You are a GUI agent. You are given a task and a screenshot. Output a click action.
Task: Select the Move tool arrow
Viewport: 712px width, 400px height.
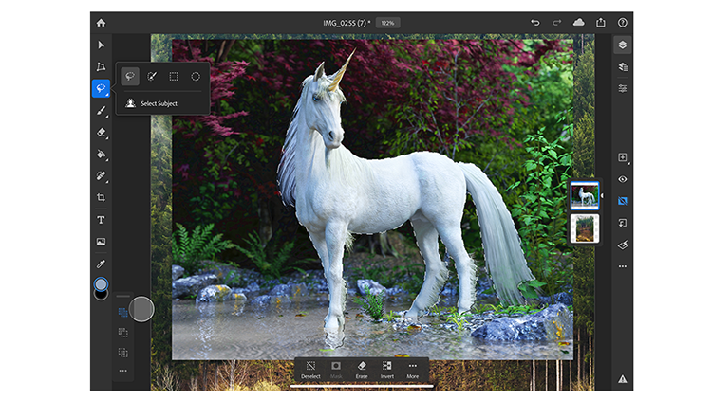(x=101, y=45)
